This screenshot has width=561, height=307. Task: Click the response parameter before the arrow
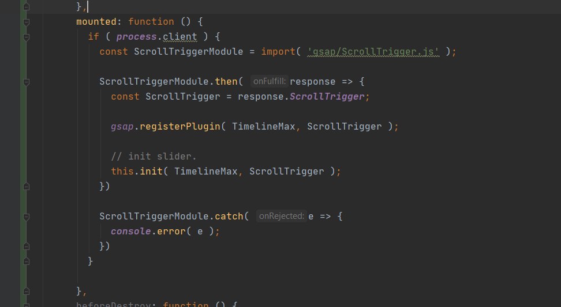[313, 82]
